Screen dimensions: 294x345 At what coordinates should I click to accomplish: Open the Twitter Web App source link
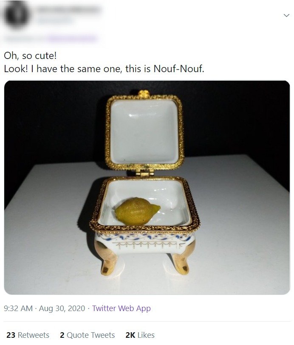[122, 308]
